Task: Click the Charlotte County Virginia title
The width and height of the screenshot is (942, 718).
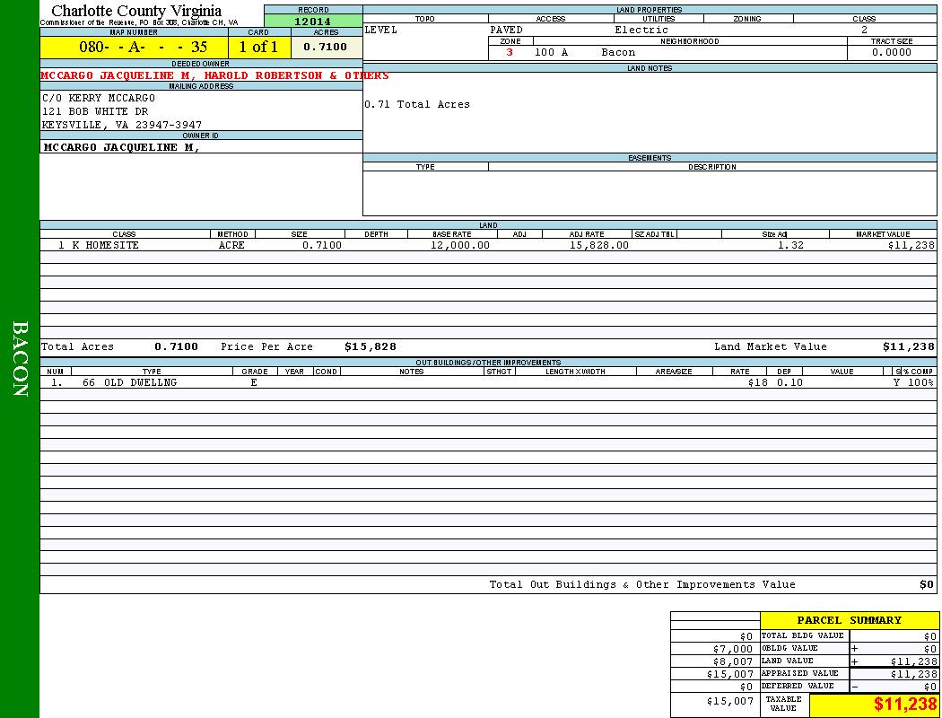Action: tap(136, 11)
